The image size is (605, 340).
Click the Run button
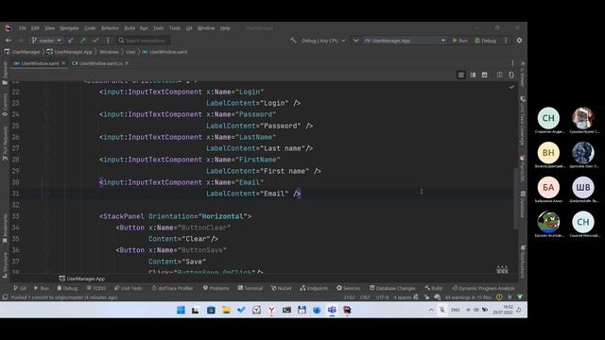pos(460,41)
